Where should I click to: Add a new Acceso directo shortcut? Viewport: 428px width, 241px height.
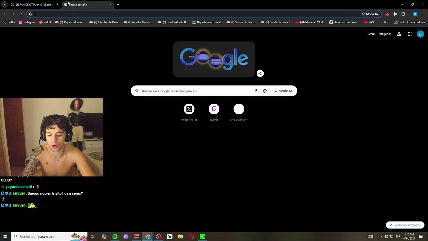click(239, 112)
